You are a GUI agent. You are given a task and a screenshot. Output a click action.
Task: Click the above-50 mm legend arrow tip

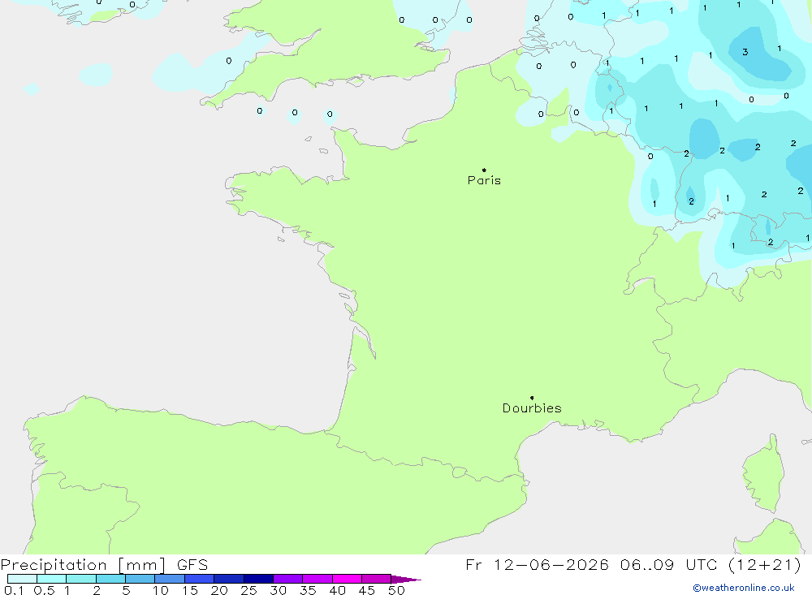pyautogui.click(x=407, y=579)
